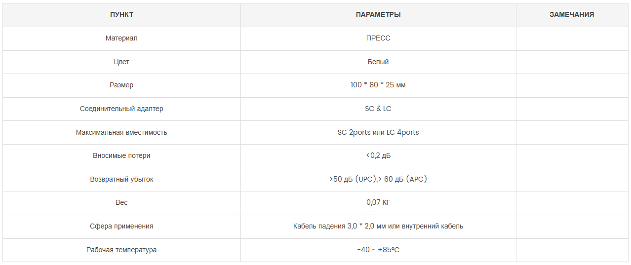Image resolution: width=631 pixels, height=265 pixels.
Task: Click the SC & LC value
Action: (378, 109)
